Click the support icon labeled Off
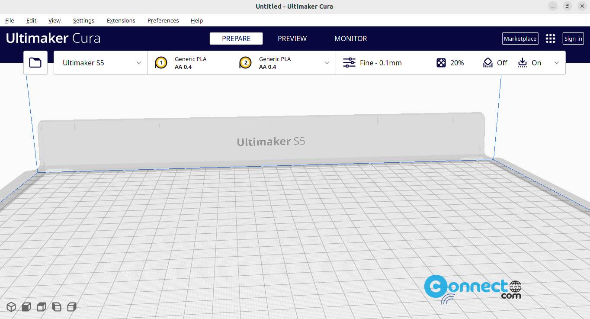590x319 pixels. tap(488, 63)
